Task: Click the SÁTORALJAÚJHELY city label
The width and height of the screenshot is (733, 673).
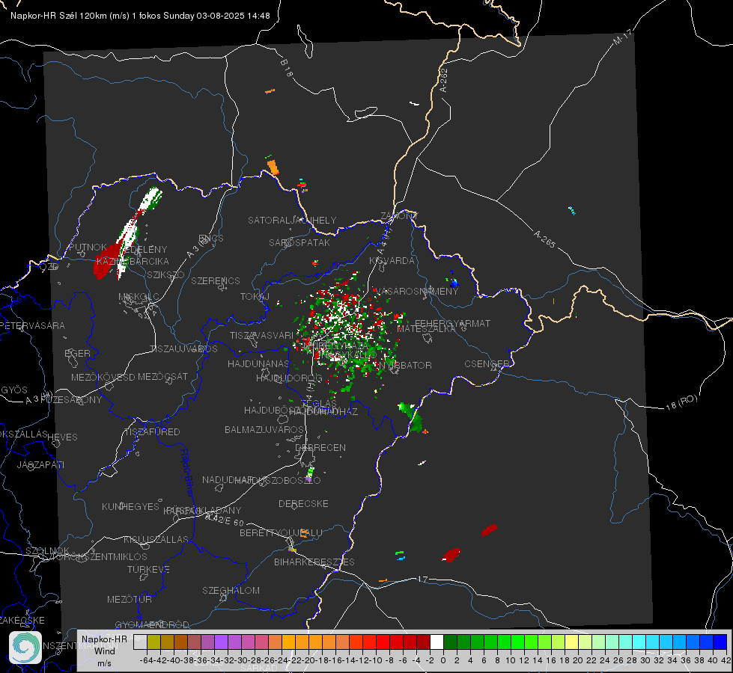Action: [x=292, y=220]
